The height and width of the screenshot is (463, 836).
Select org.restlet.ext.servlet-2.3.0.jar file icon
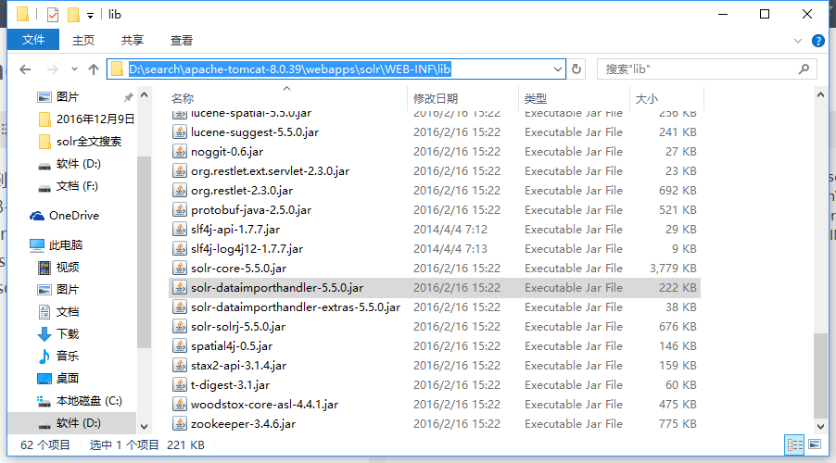[x=180, y=171]
